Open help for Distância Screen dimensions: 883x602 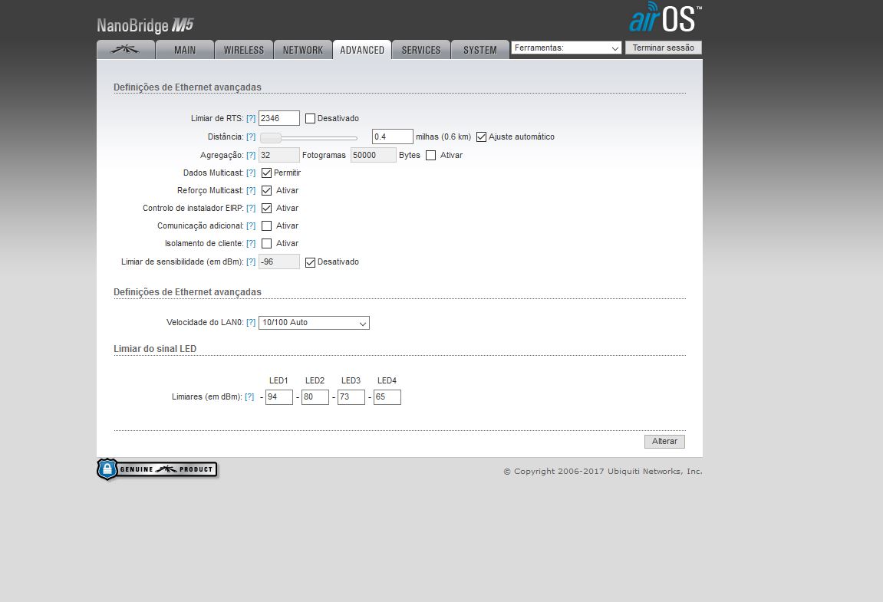[x=251, y=137]
